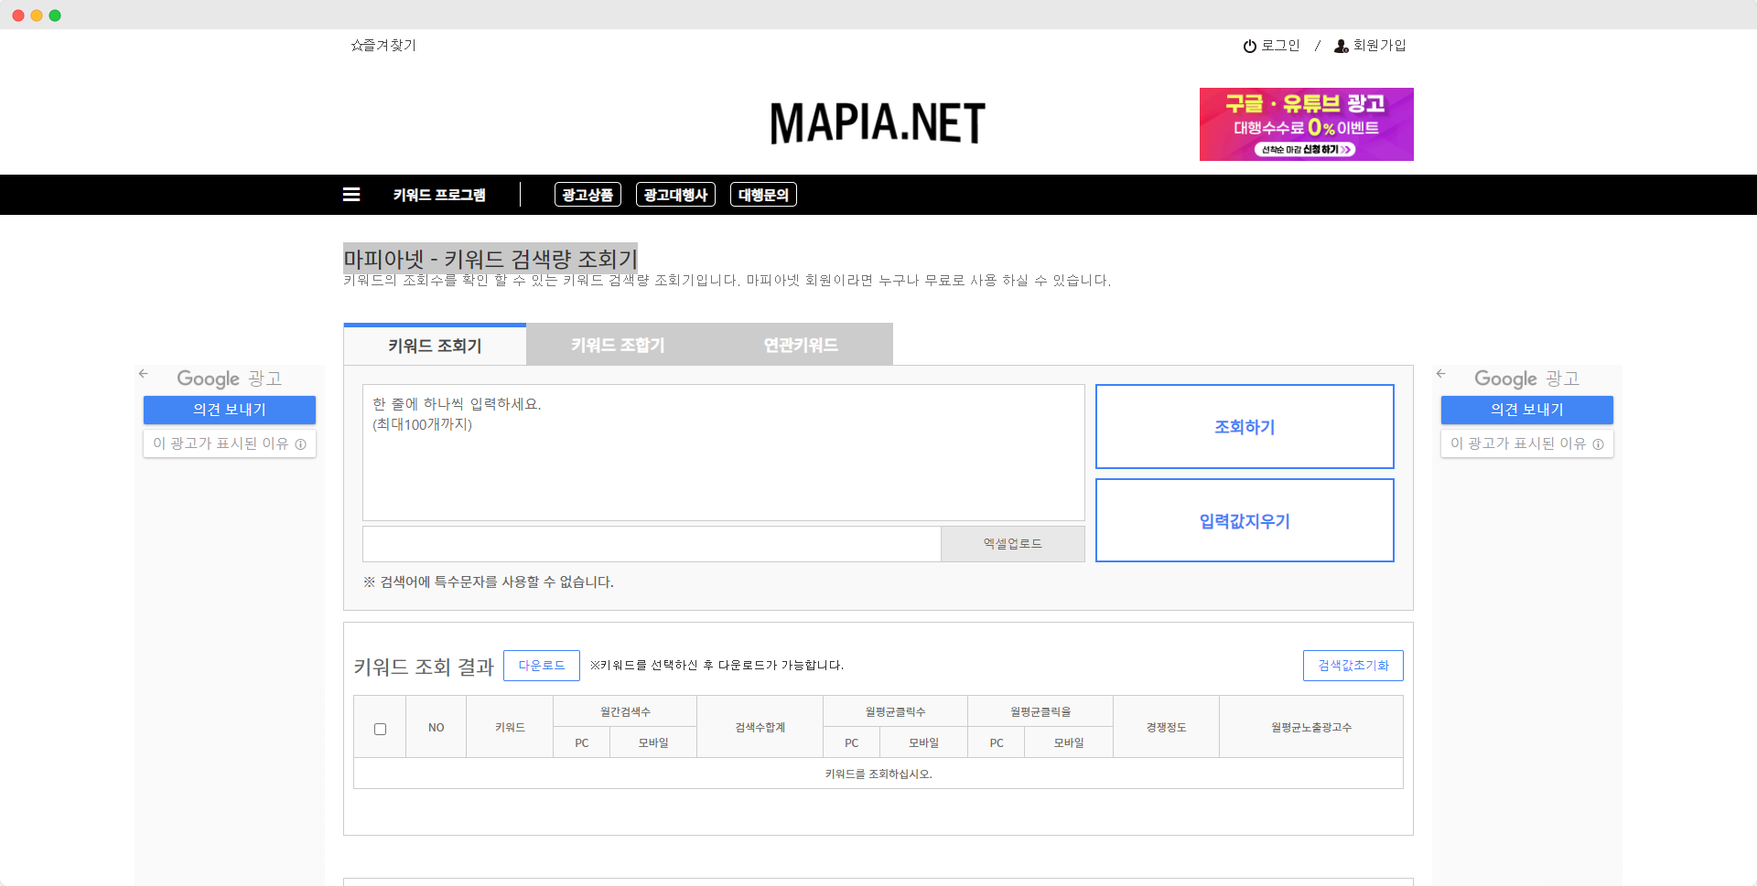The height and width of the screenshot is (886, 1757).
Task: Click the 엑셀업로드 button
Action: (x=1013, y=544)
